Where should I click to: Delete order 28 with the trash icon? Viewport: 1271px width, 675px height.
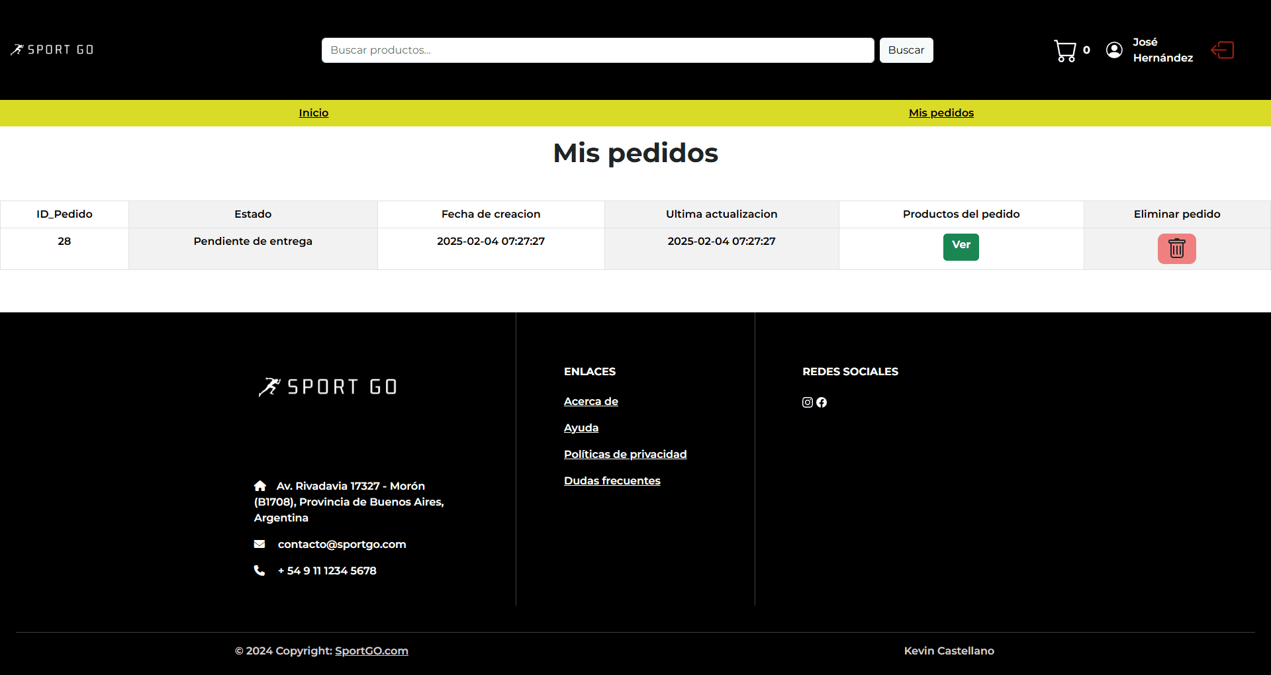coord(1176,249)
